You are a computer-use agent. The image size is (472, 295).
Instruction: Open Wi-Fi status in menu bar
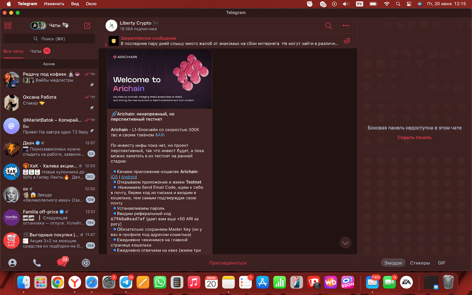pyautogui.click(x=387, y=4)
